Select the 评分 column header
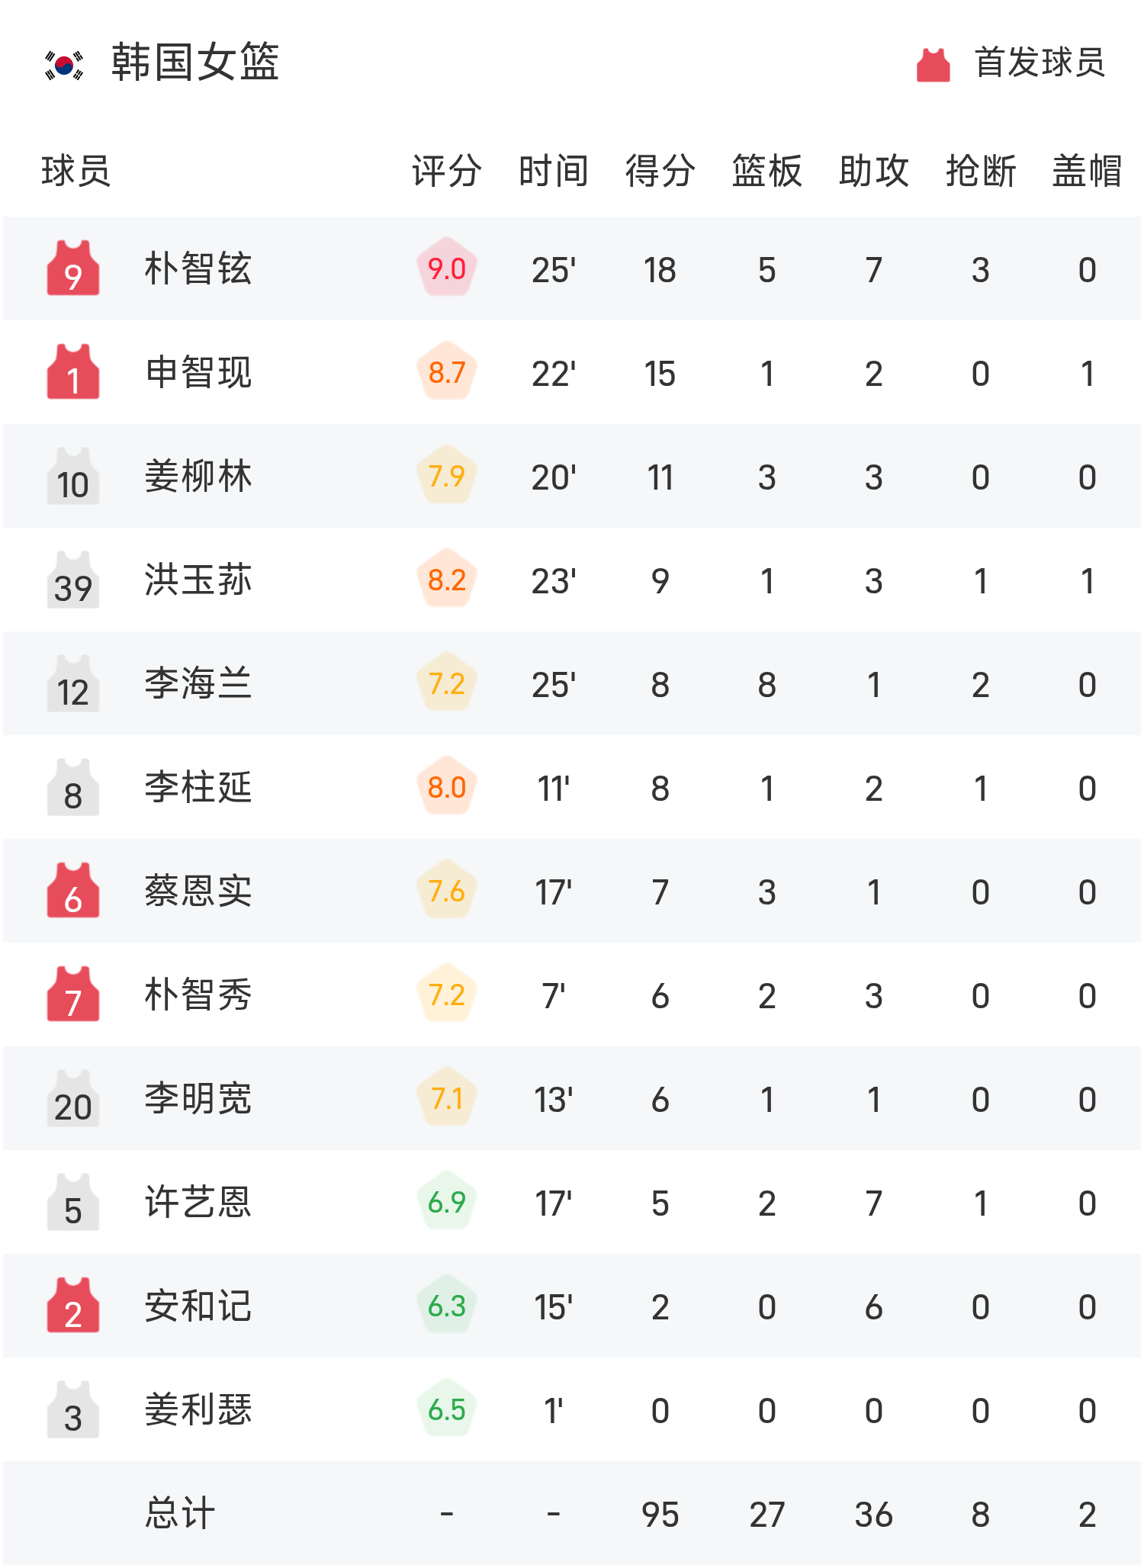This screenshot has height=1568, width=1144. pyautogui.click(x=447, y=171)
